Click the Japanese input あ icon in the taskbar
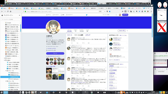 (121, 92)
